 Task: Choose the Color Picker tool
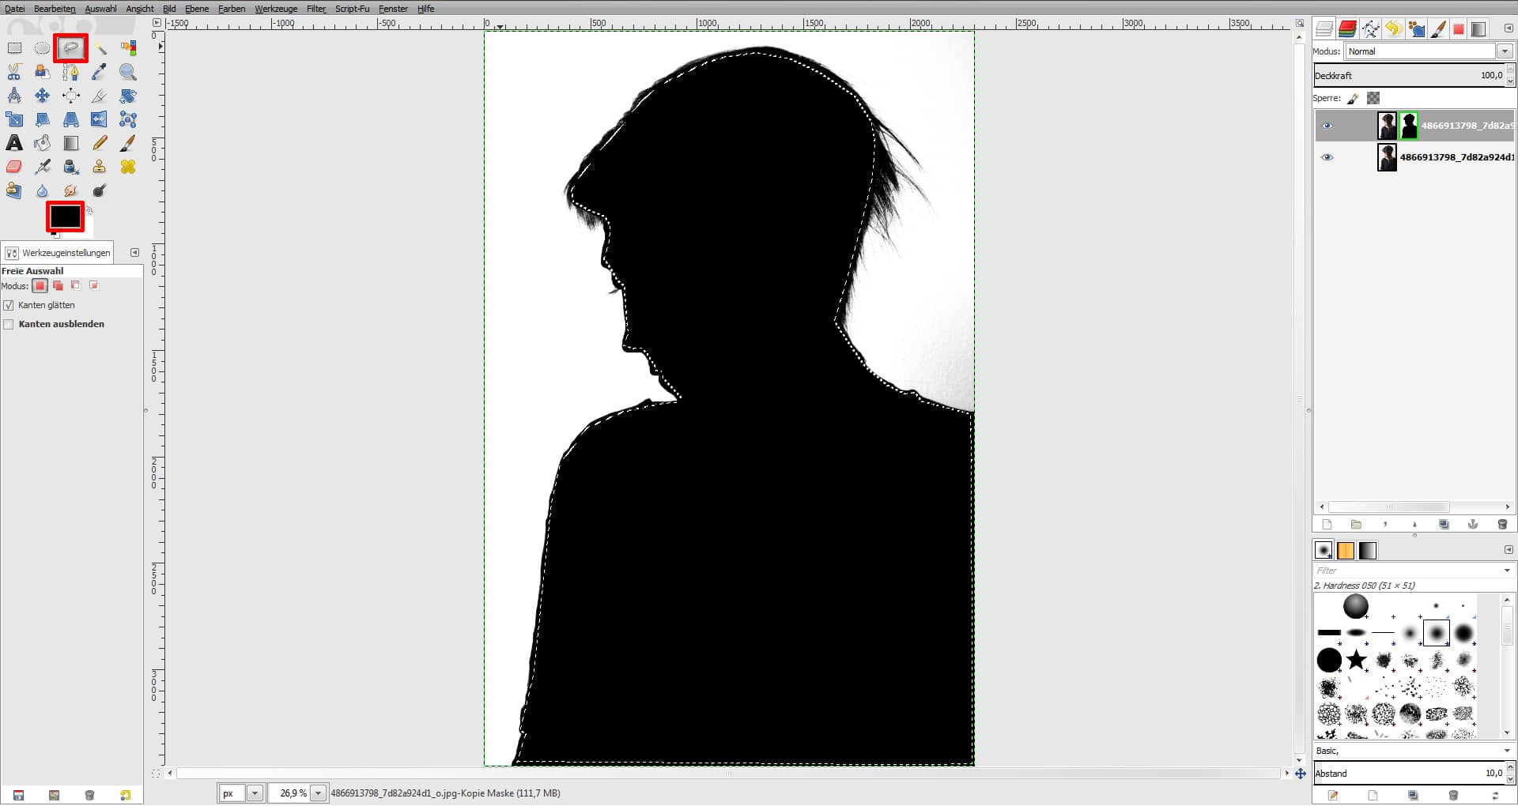[x=100, y=72]
